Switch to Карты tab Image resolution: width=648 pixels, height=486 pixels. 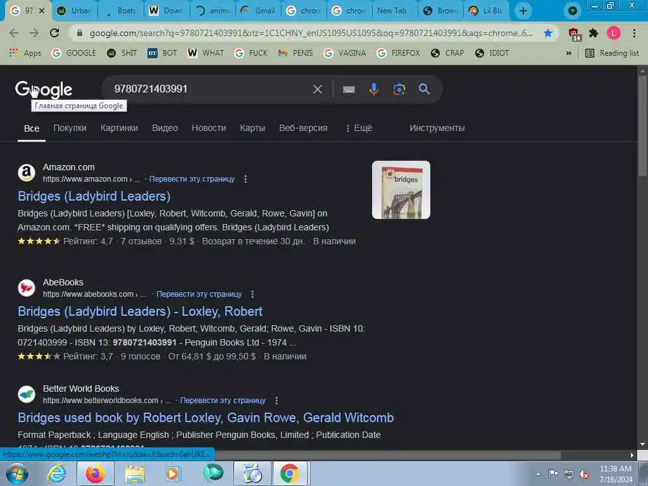pyautogui.click(x=252, y=128)
